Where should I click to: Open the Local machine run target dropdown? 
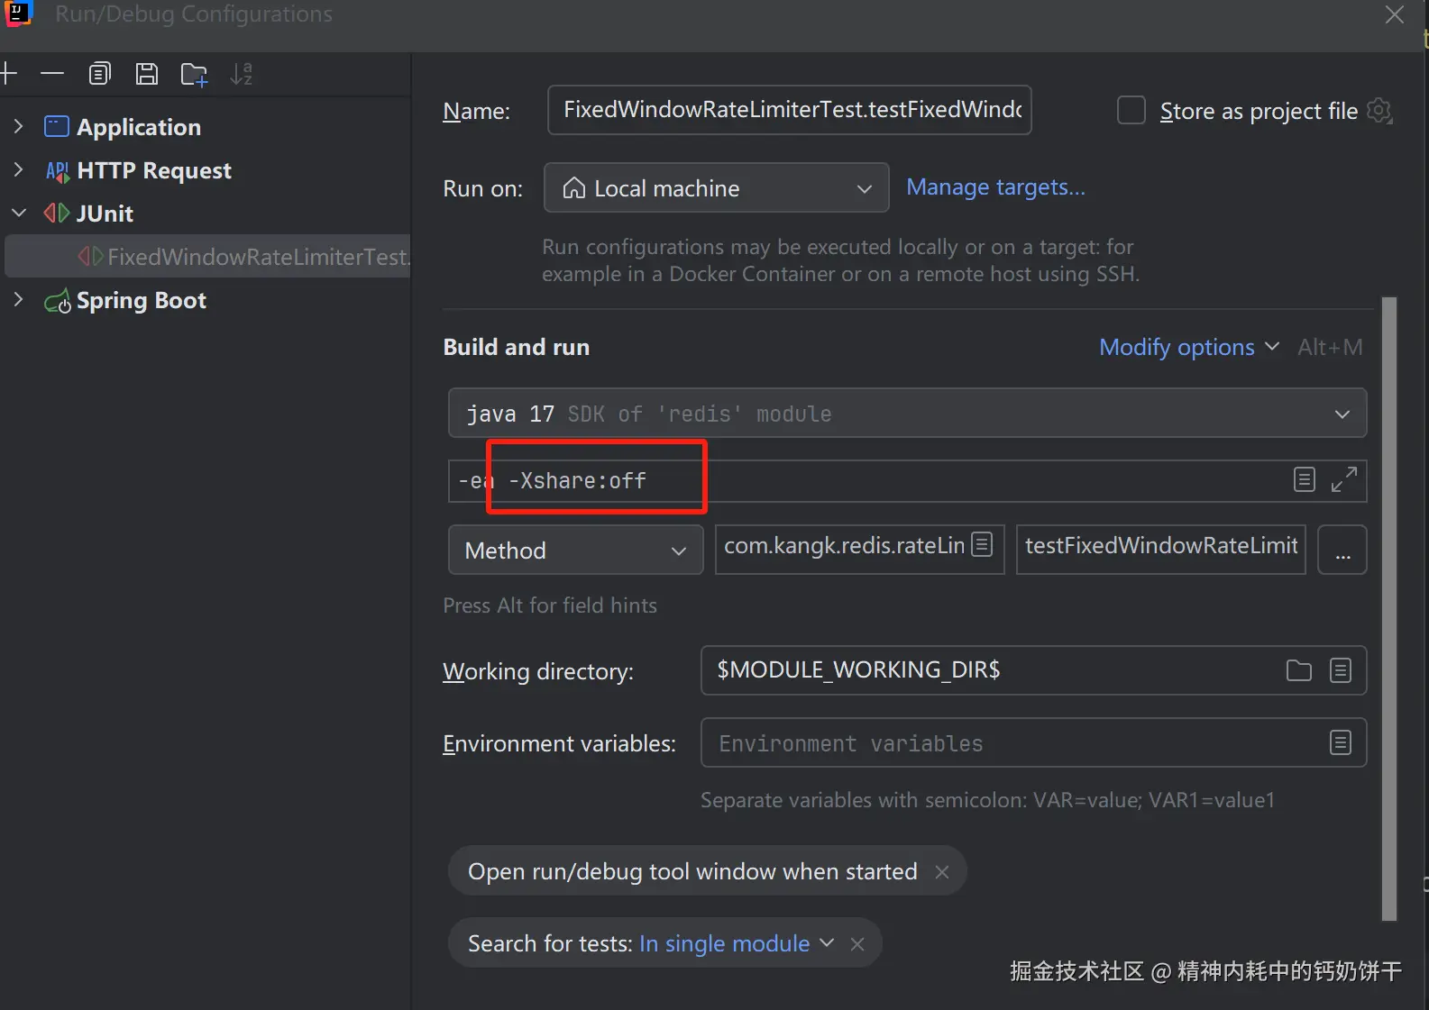(x=716, y=188)
